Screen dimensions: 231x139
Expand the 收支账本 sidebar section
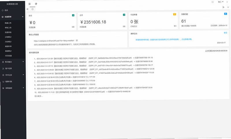point(13,62)
